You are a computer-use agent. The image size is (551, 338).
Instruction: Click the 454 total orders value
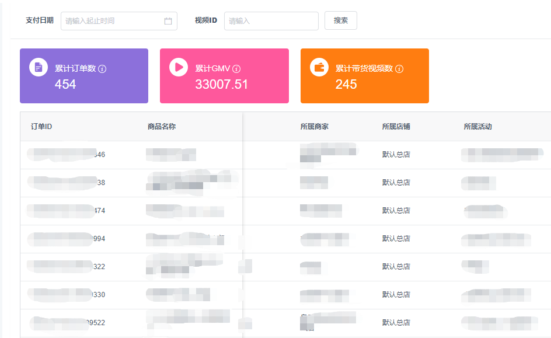point(65,85)
